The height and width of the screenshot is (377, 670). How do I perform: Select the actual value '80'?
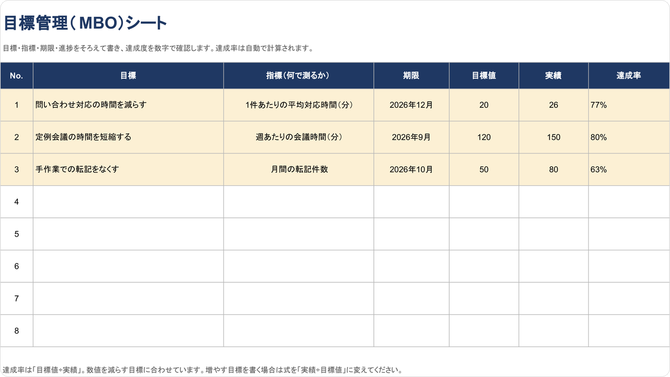554,170
